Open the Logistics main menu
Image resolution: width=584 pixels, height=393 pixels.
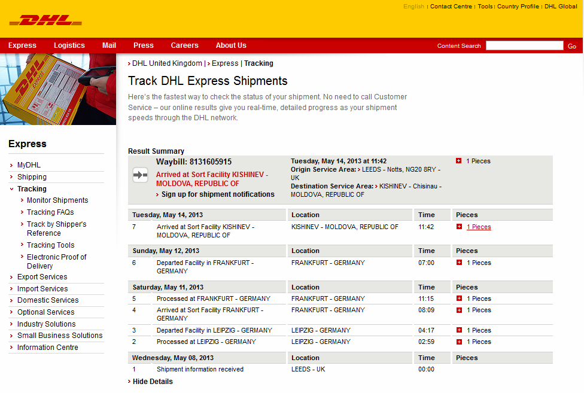(x=69, y=45)
